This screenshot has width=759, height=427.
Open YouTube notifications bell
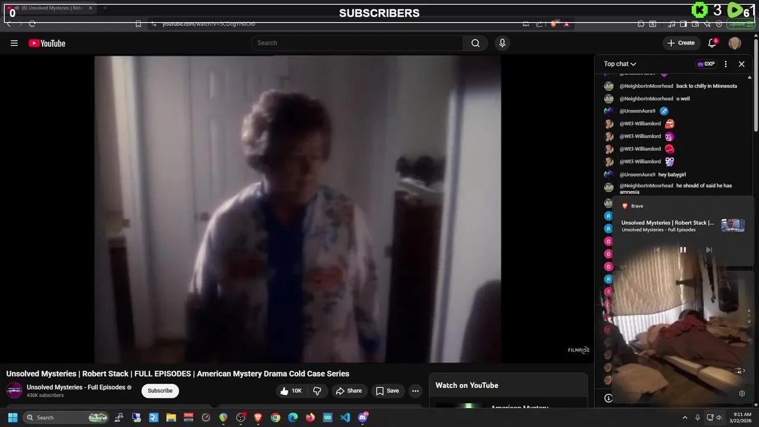(713, 43)
